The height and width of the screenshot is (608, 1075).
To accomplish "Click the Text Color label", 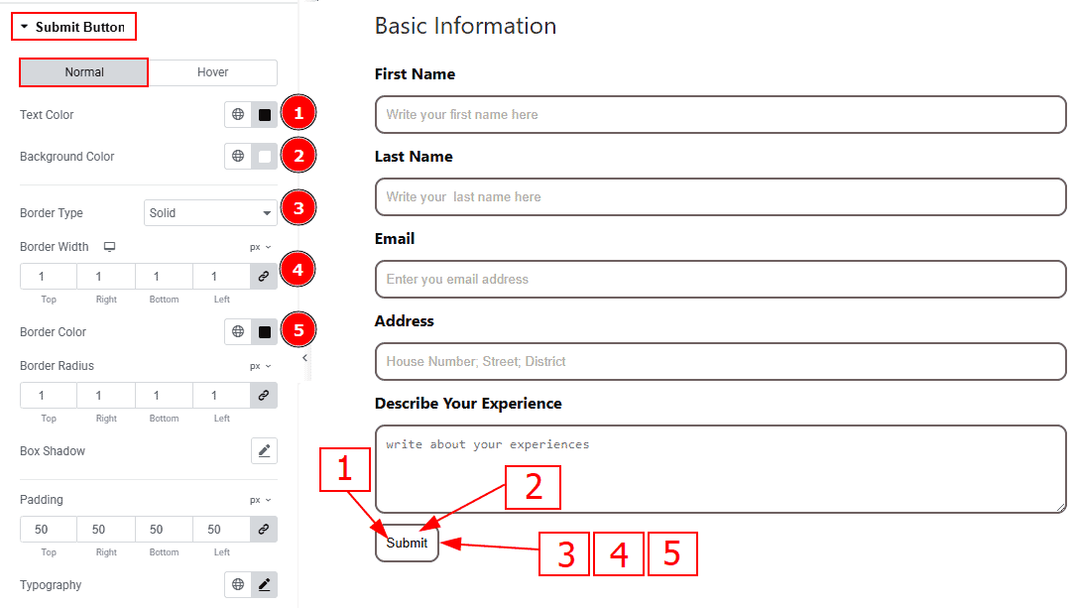I will click(x=47, y=114).
